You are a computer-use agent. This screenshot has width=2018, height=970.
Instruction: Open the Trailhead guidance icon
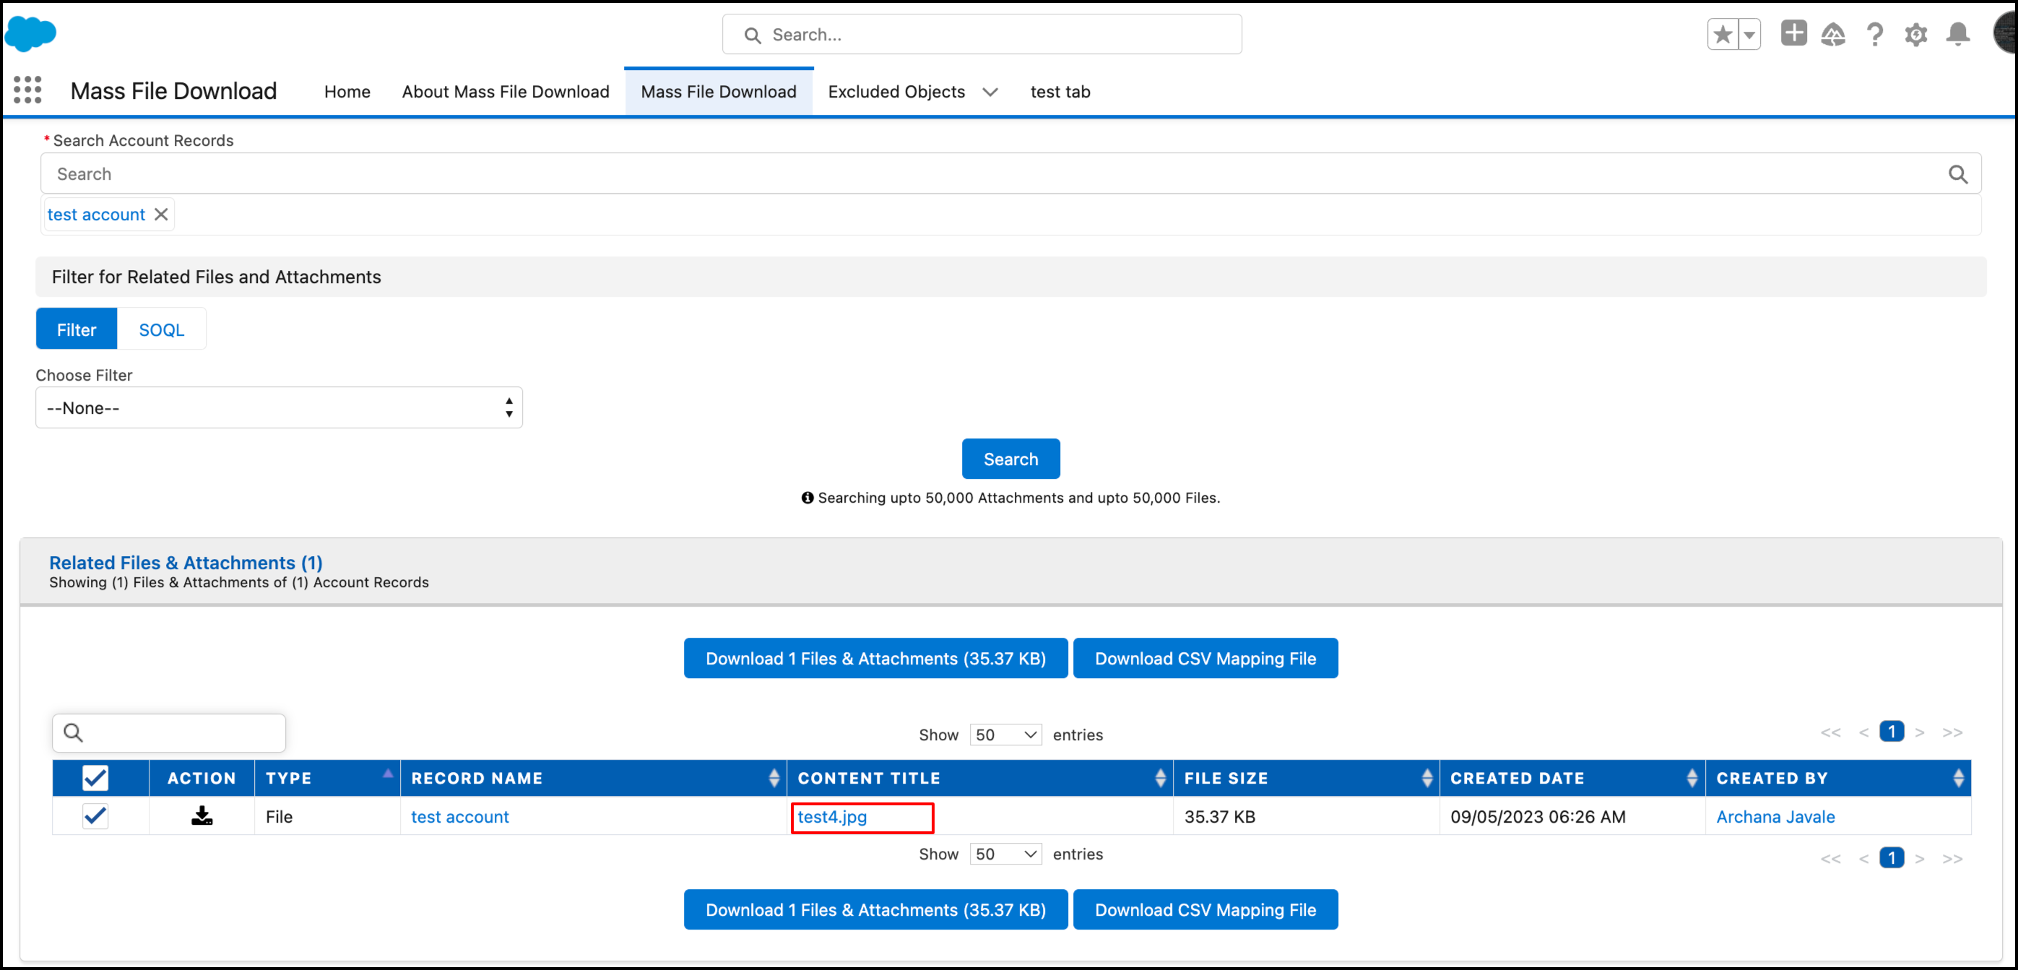click(x=1833, y=35)
